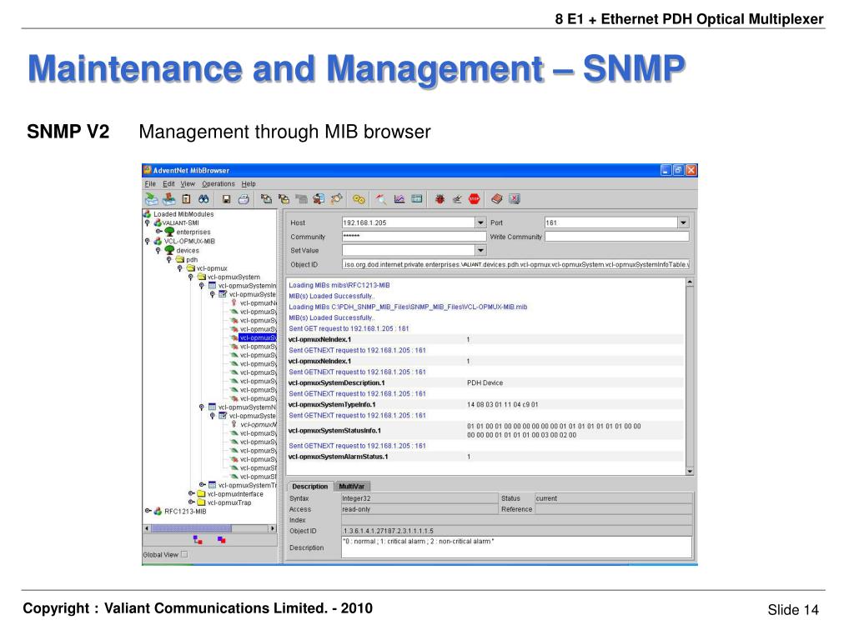Screen dimensions: 854x640
Task: Click the greyed GetBulk toolbar icon
Action: [x=301, y=199]
